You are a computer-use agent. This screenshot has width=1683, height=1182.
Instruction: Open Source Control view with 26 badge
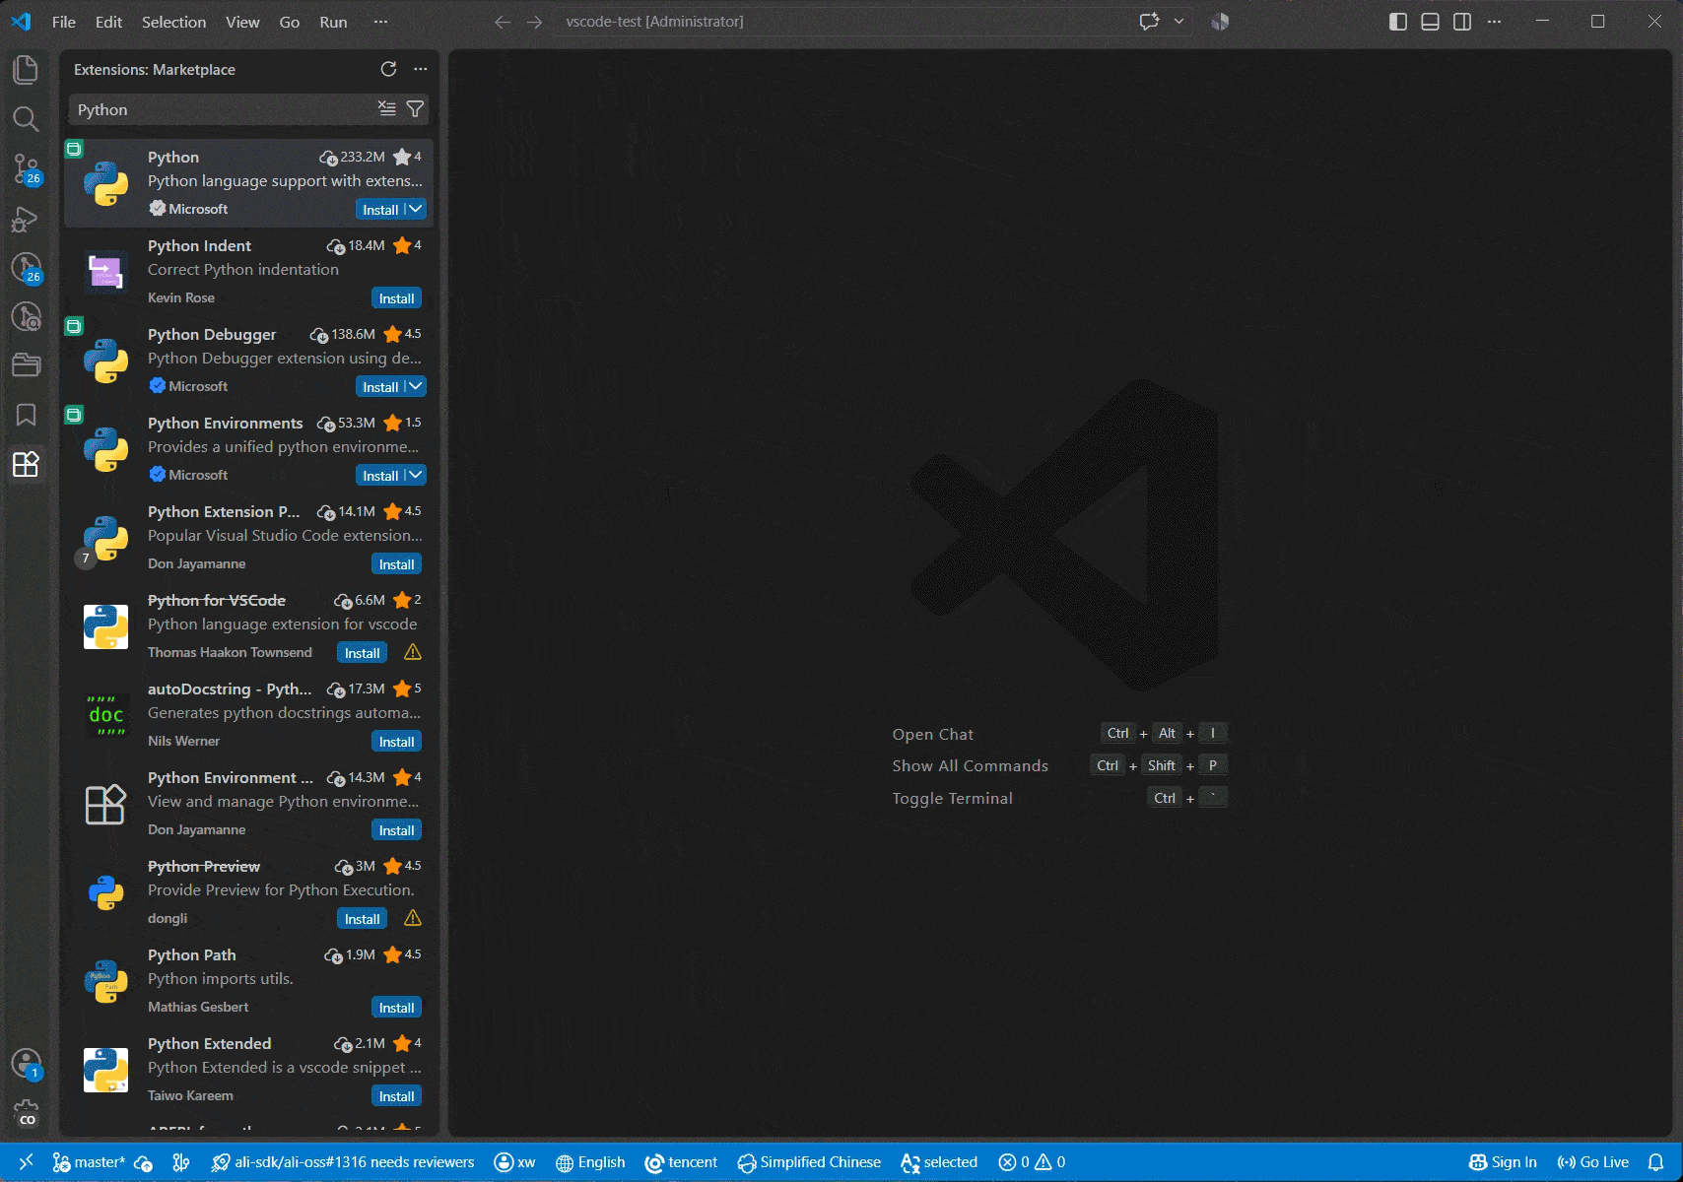26,168
